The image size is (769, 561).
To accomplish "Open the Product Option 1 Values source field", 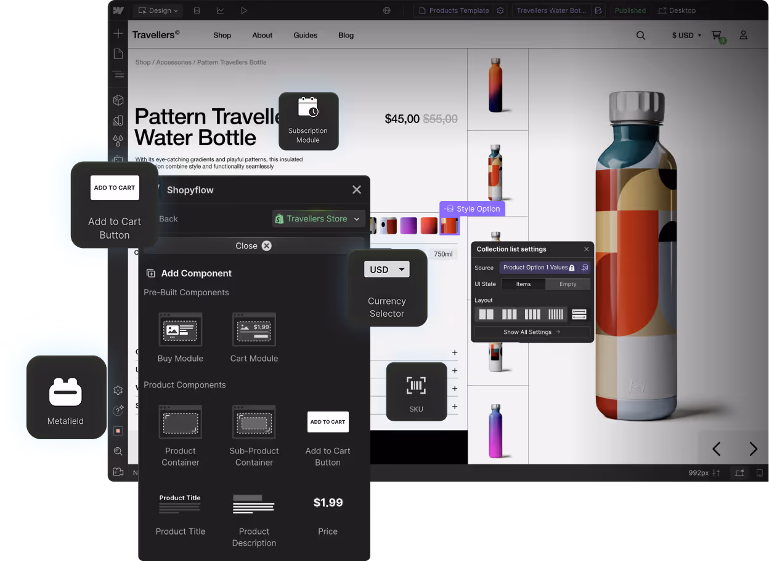I will tap(539, 268).
